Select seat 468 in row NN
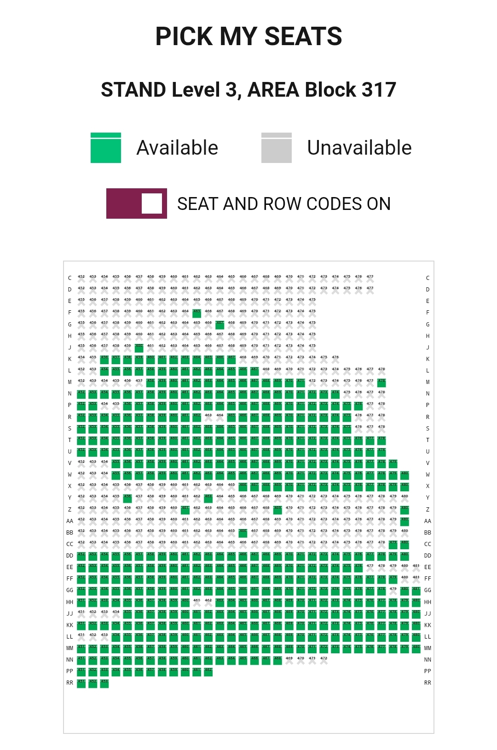The width and height of the screenshot is (497, 750). [x=277, y=661]
